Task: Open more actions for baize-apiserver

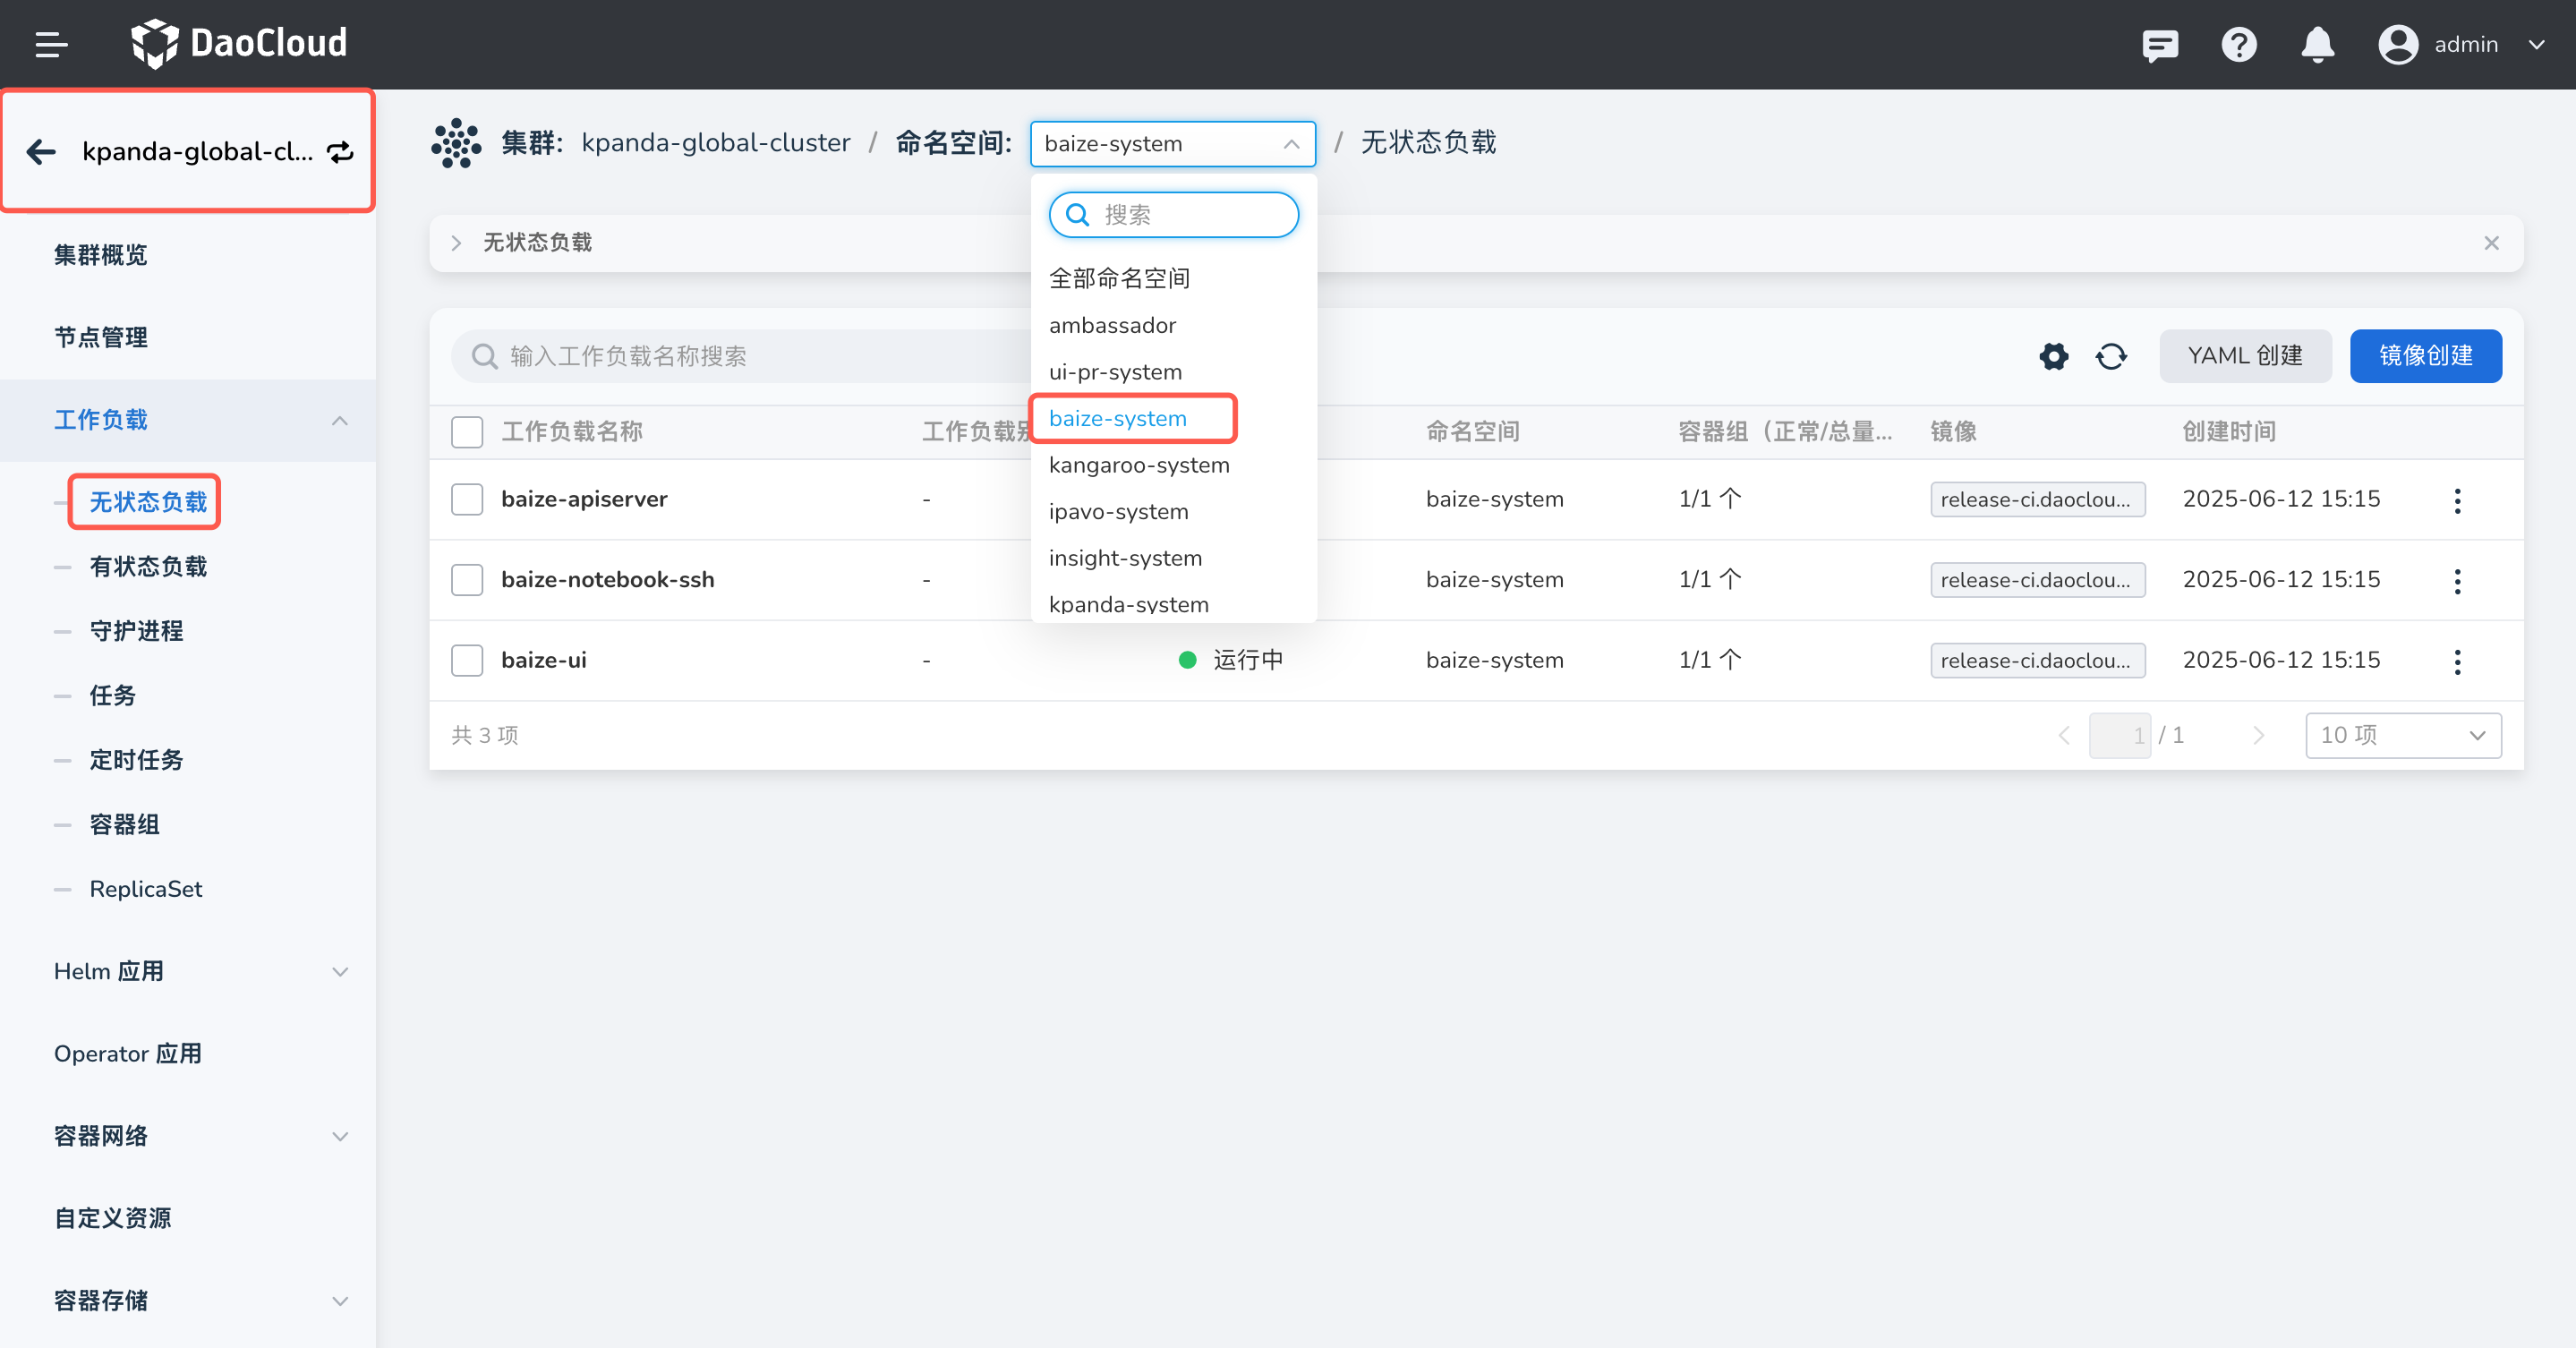Action: [2457, 500]
